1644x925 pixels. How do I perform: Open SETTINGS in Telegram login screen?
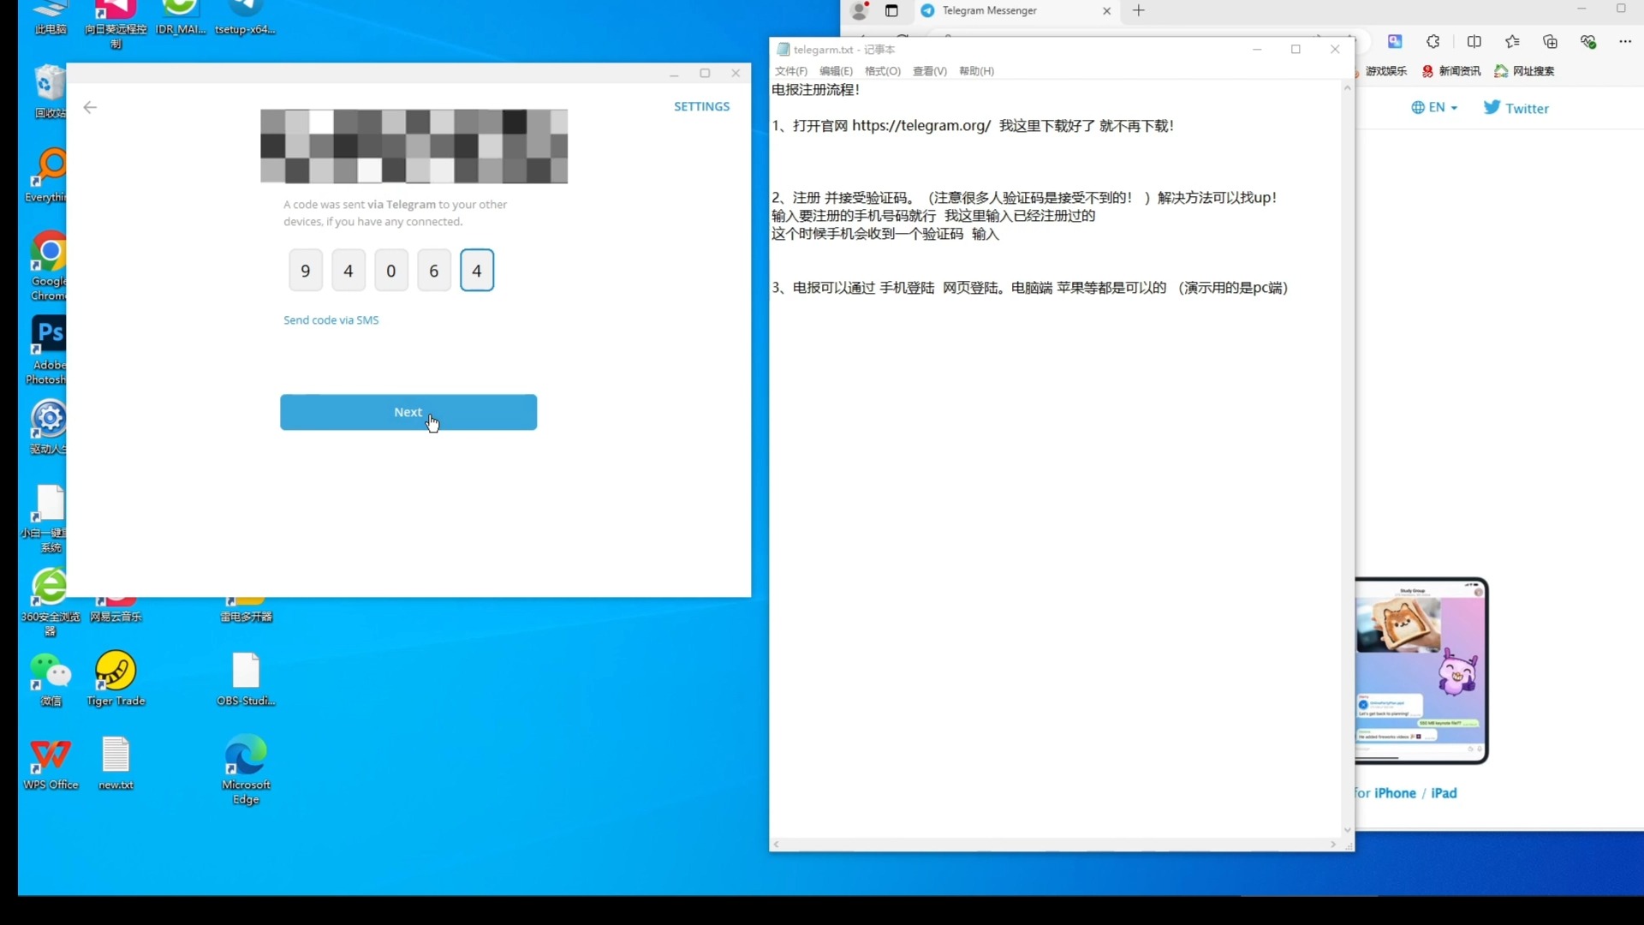(701, 105)
